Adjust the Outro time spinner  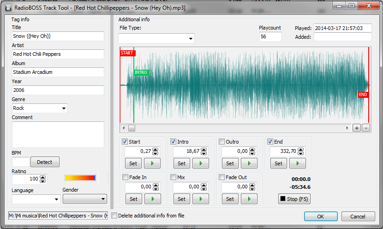(x=252, y=151)
